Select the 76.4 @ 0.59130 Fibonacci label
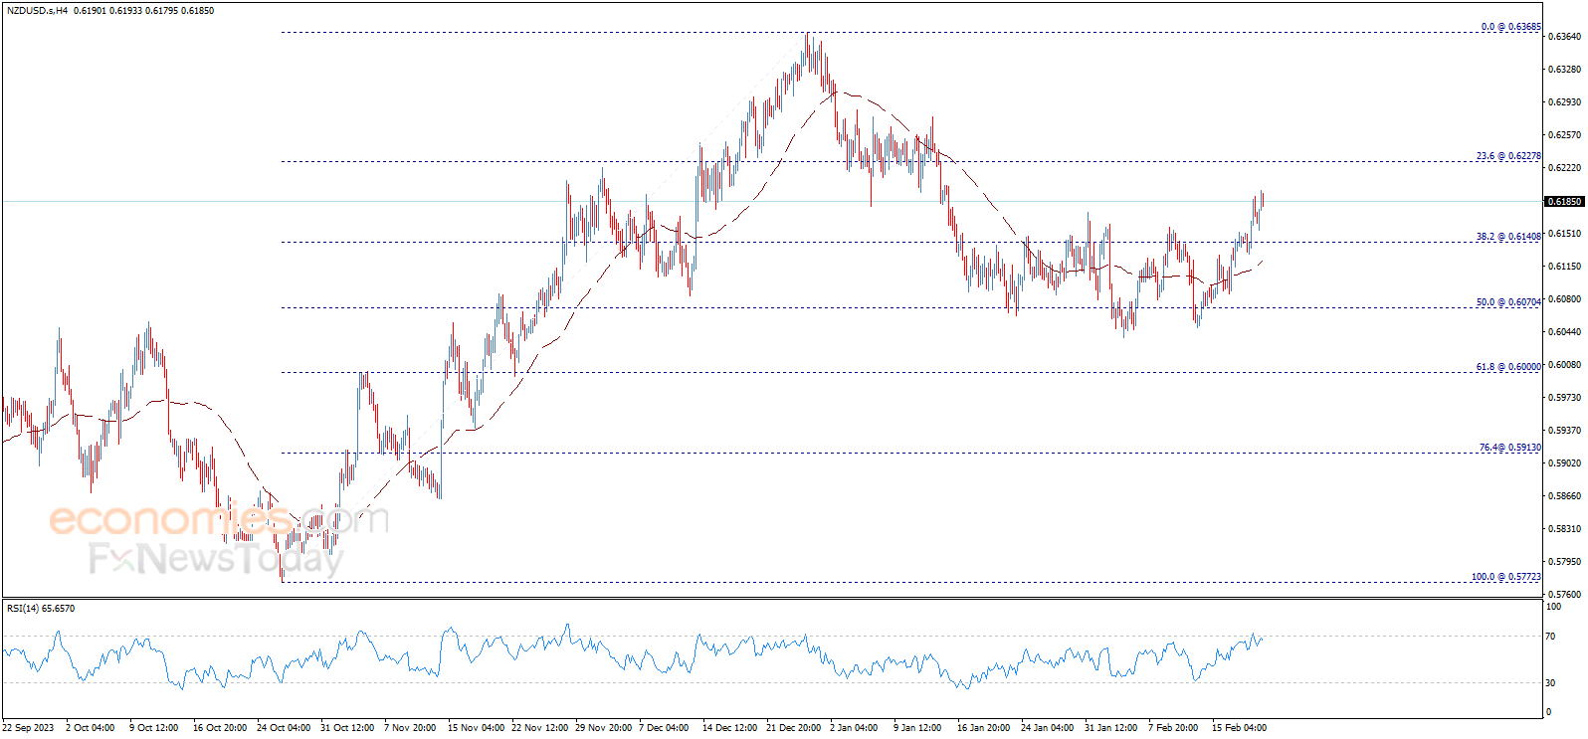Image resolution: width=1588 pixels, height=739 pixels. [1509, 448]
